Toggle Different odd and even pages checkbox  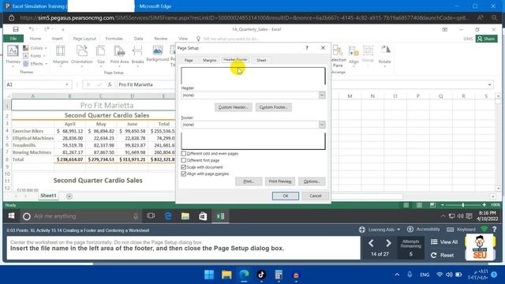(x=184, y=154)
